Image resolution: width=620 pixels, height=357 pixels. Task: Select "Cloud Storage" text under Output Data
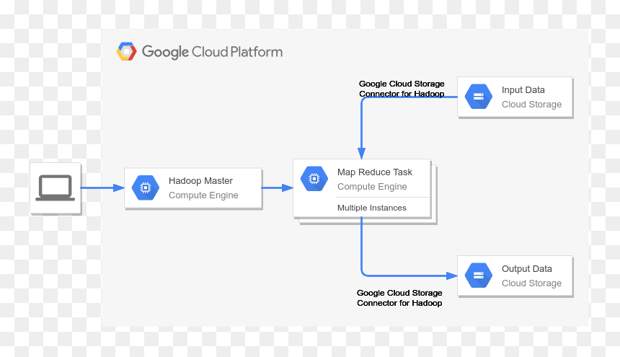[531, 283]
